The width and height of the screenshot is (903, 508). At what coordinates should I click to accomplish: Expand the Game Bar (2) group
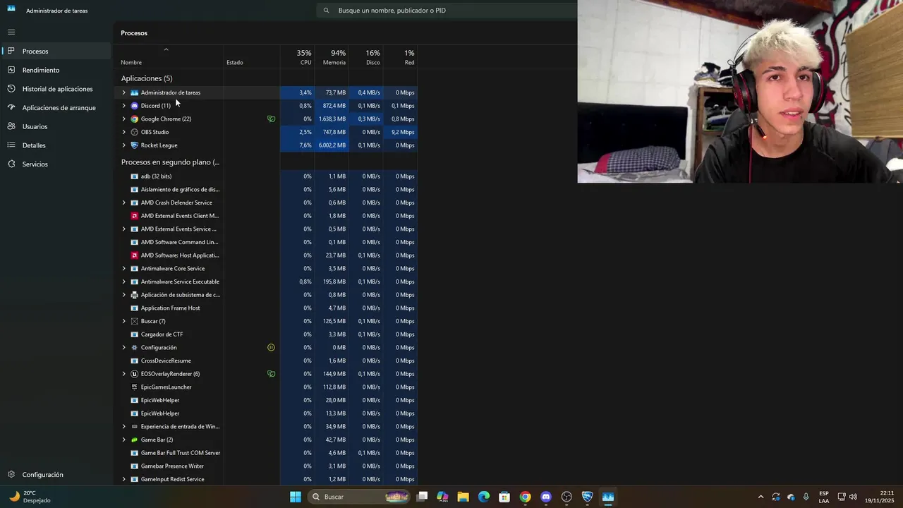pos(124,440)
